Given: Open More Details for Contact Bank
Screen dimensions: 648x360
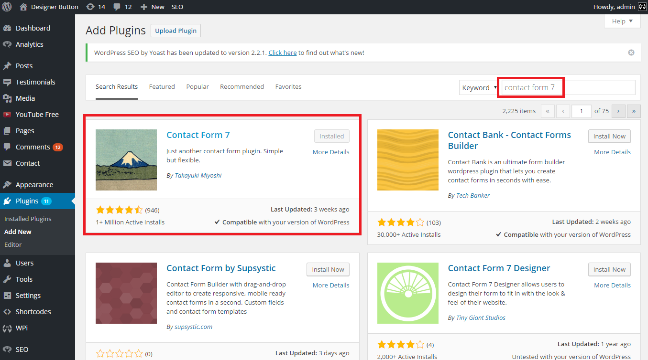Looking at the screenshot, I should [x=612, y=152].
